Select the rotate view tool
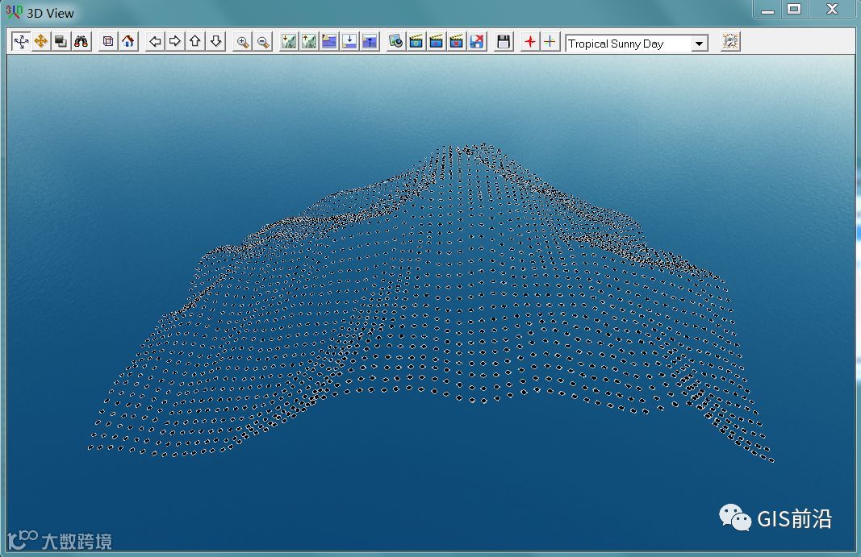Viewport: 861px width, 557px height. (x=21, y=42)
